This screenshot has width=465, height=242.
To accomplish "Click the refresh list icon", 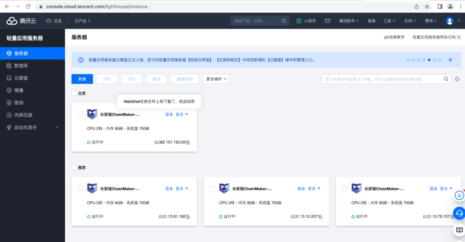I will [457, 79].
